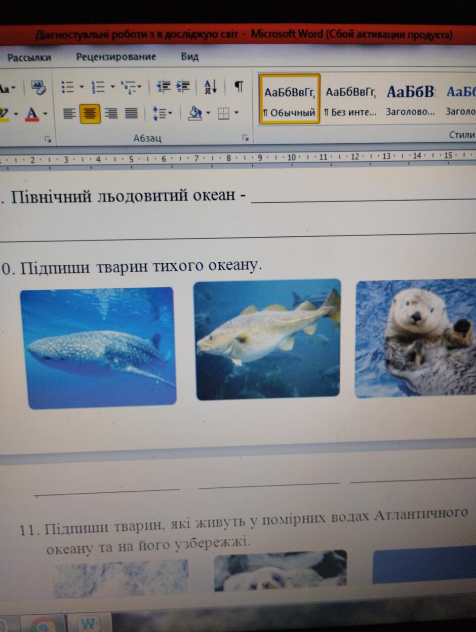Justify the paragraph text
This screenshot has height=632, width=476.
[131, 113]
